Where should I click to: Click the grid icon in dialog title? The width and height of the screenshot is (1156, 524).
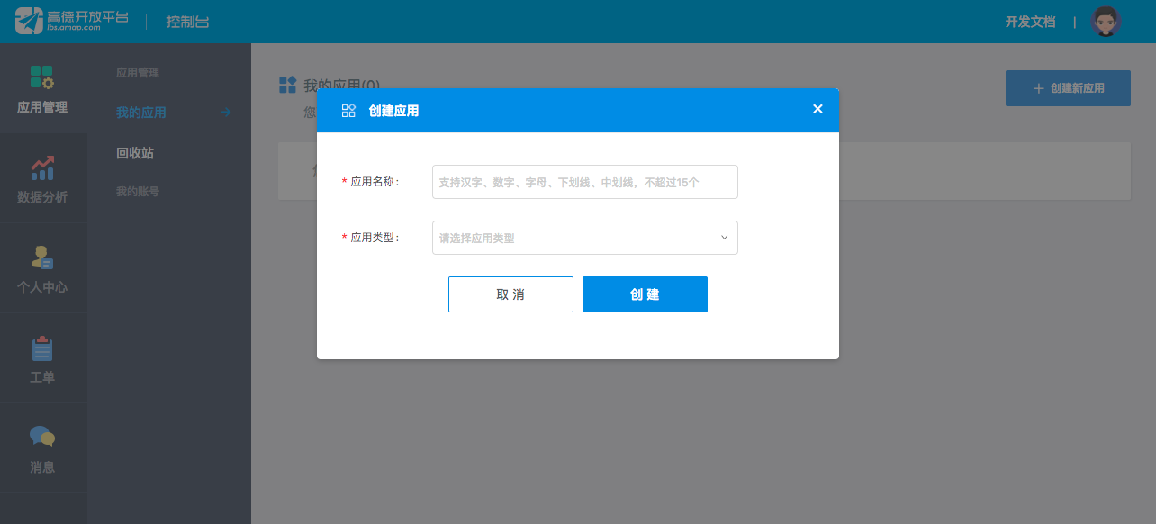[x=348, y=111]
